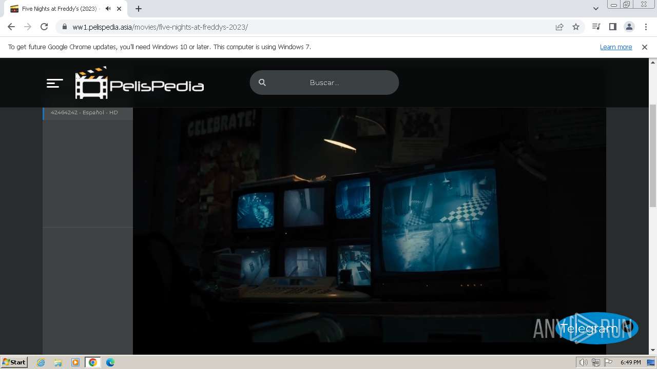Toggle the Chrome side panel
657x369 pixels.
(x=612, y=27)
